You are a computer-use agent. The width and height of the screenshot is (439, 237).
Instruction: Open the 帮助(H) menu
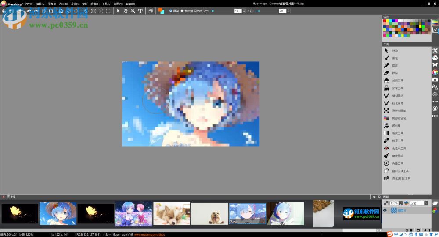[130, 4]
